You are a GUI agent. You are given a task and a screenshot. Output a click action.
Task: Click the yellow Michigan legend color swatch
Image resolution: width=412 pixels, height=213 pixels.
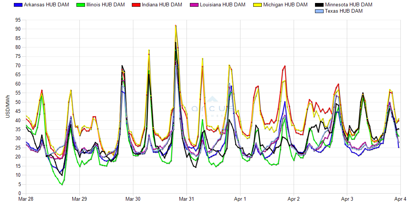(x=257, y=5)
